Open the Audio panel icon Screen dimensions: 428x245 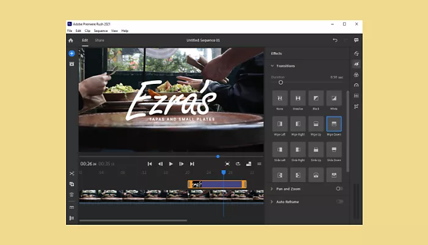[356, 96]
